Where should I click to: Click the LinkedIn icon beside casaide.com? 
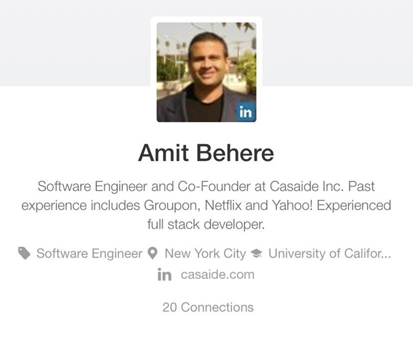click(165, 275)
